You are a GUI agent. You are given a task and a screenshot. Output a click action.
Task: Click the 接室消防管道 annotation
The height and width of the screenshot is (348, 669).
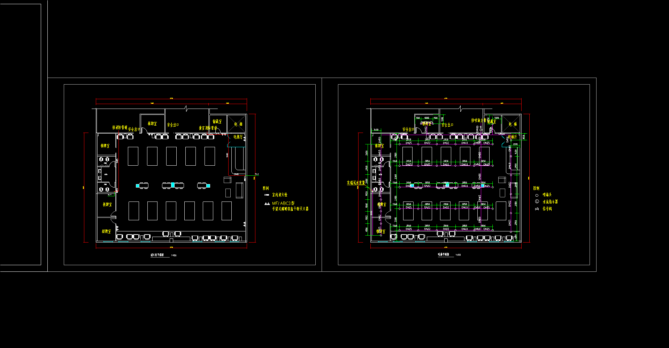click(x=208, y=128)
